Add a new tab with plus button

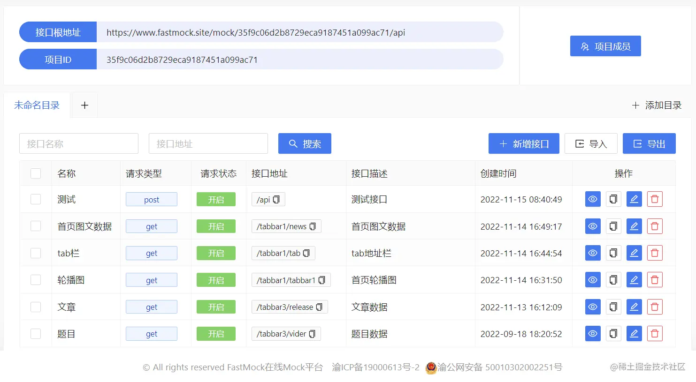pos(84,105)
